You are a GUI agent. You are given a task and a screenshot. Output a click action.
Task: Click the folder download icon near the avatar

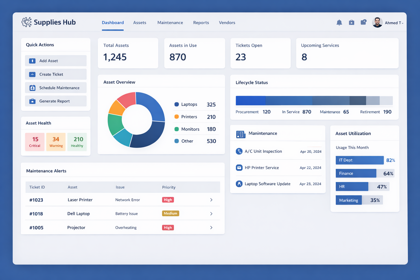pos(363,23)
